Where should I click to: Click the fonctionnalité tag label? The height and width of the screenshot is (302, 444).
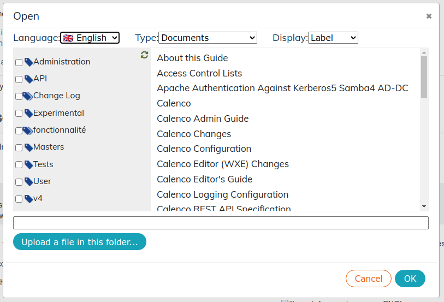point(60,130)
